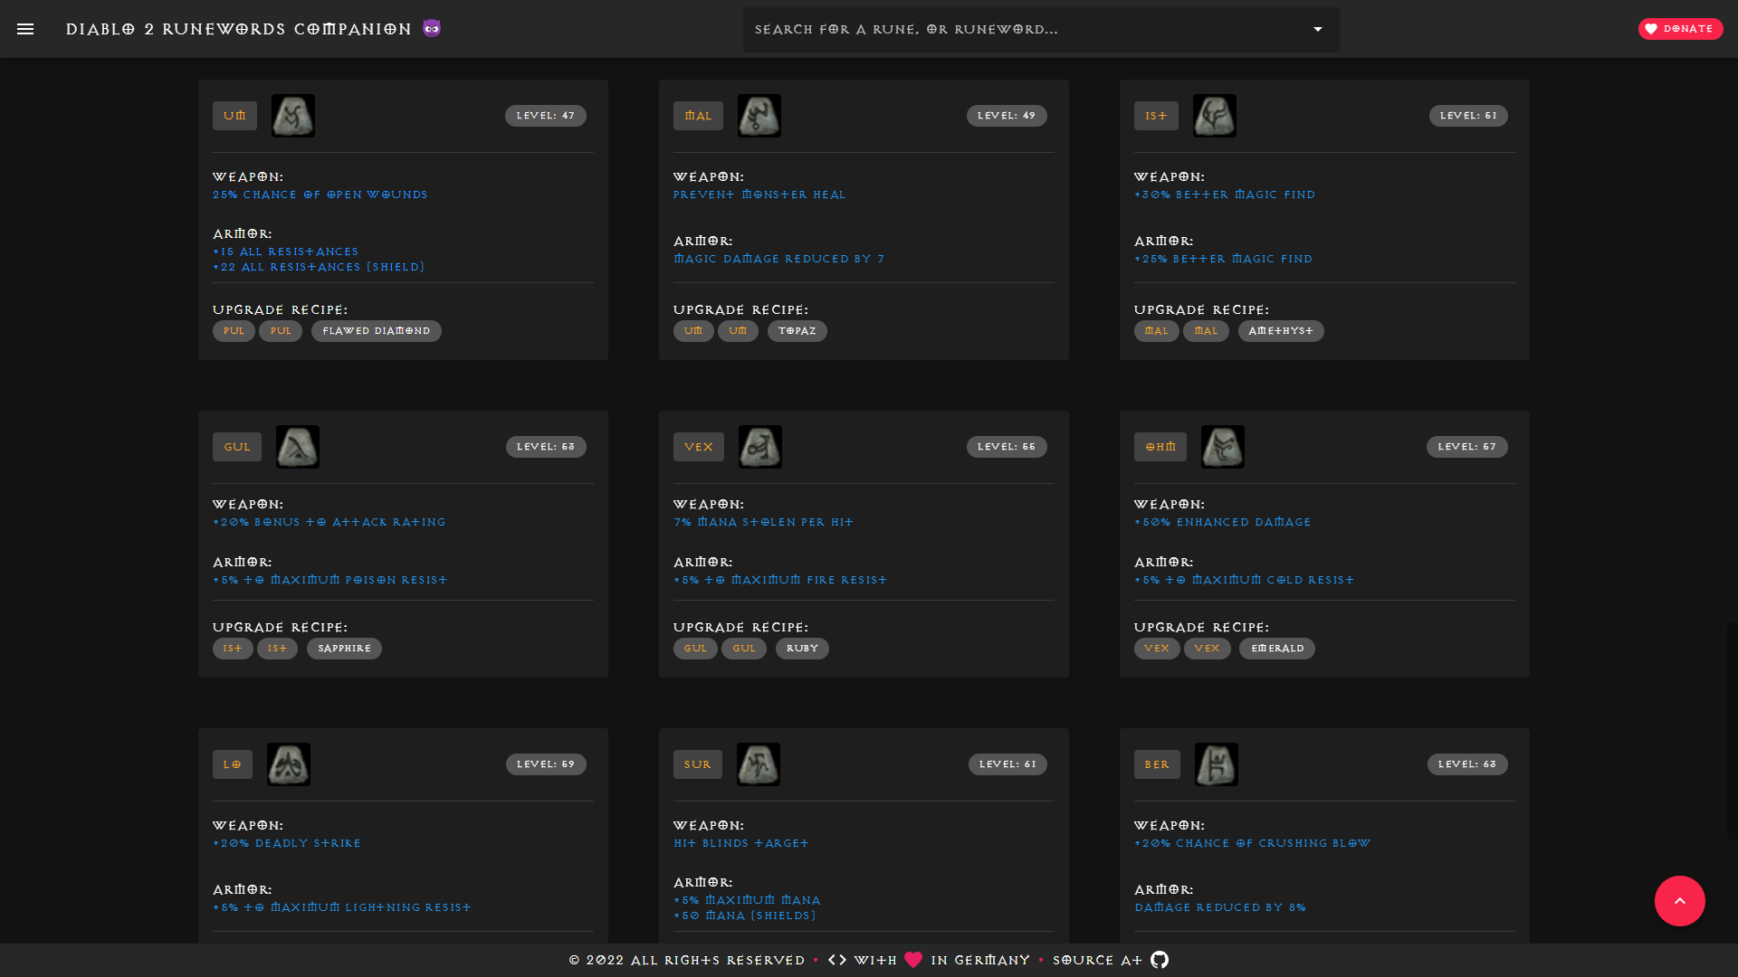Click first Ist chip in Gul recipe
This screenshot has width=1738, height=977.
[233, 649]
